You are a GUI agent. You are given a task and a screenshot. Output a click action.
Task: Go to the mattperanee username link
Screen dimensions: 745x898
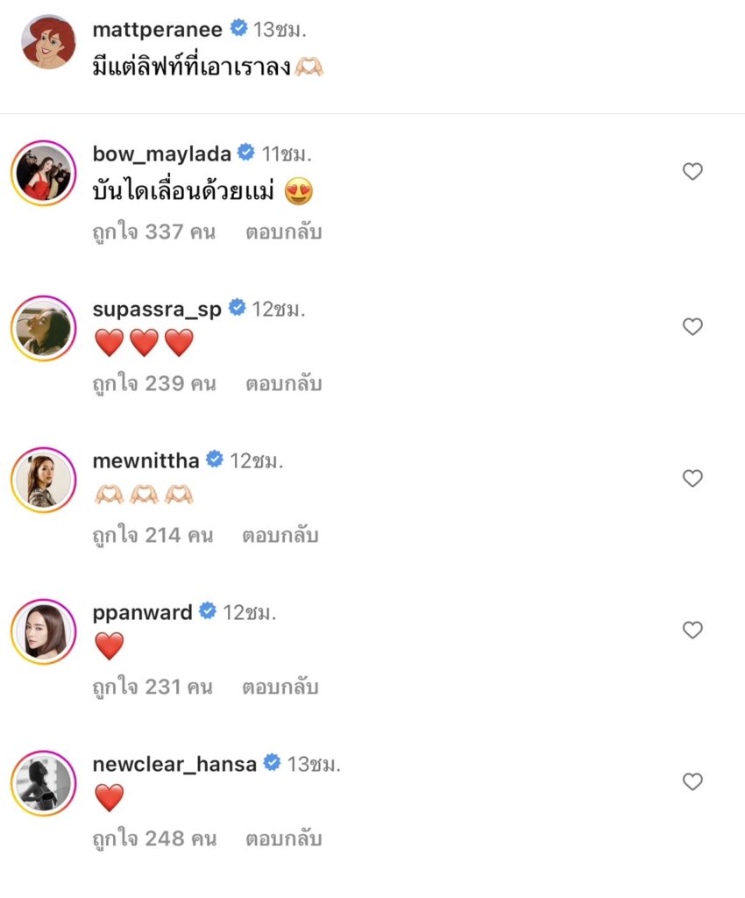pos(157,29)
